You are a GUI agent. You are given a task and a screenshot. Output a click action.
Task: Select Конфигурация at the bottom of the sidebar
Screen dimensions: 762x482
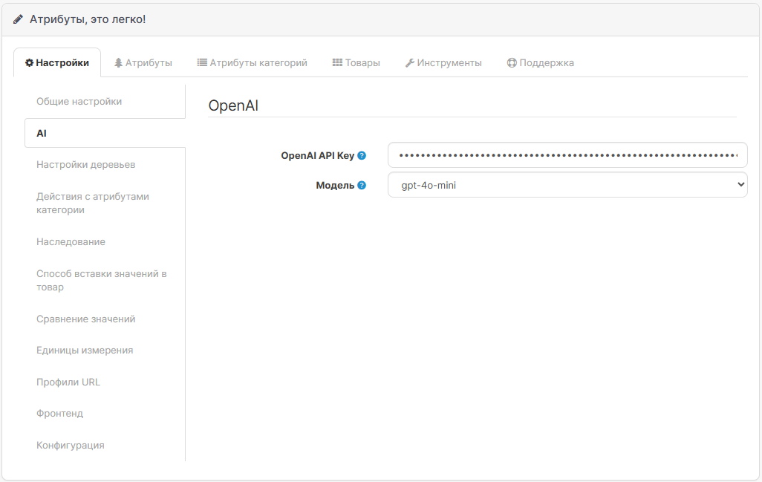click(x=71, y=445)
